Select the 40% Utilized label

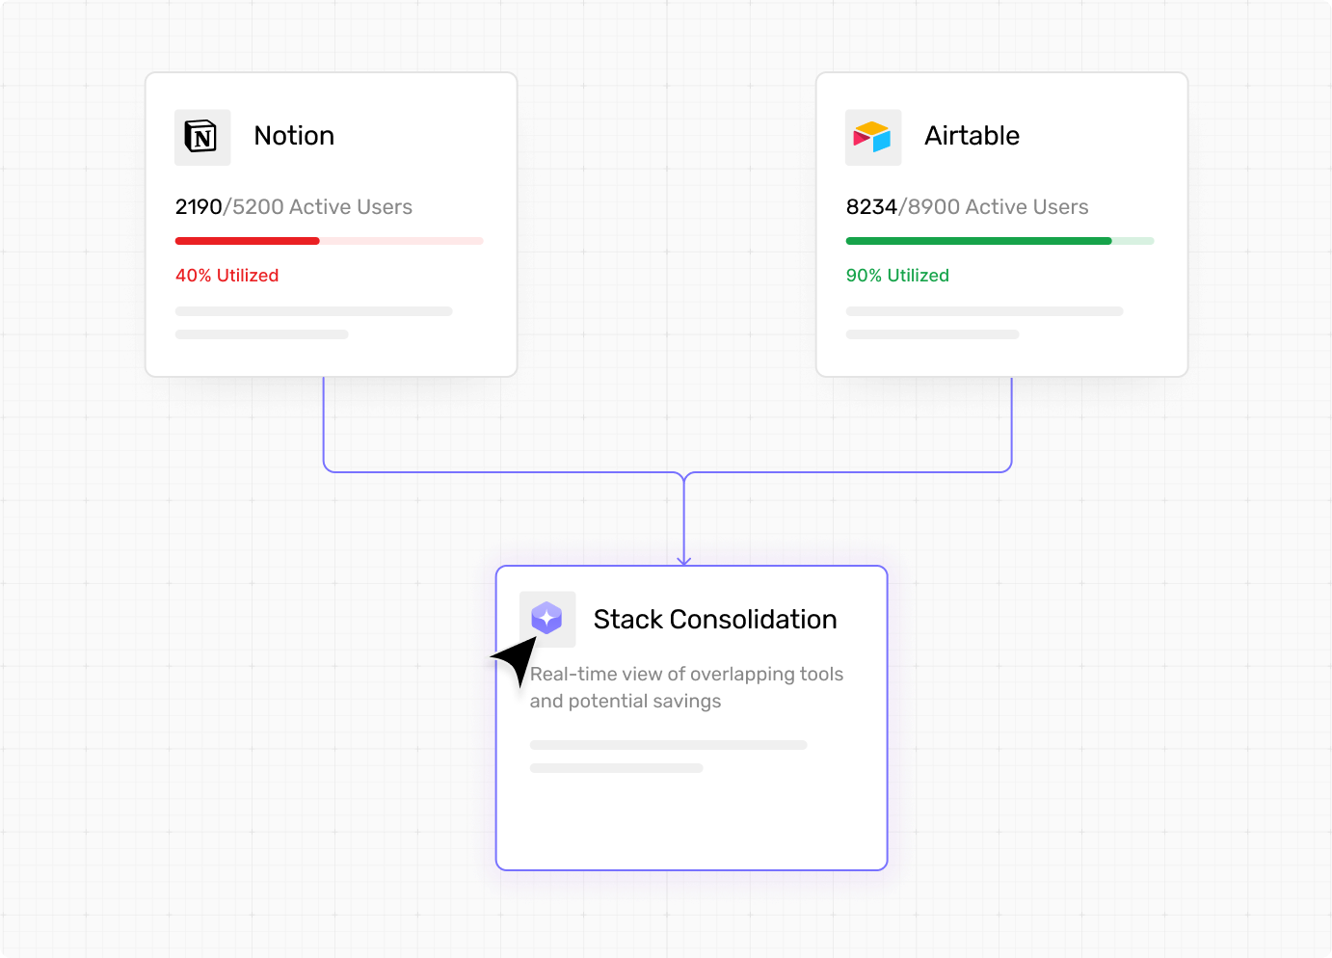226,276
